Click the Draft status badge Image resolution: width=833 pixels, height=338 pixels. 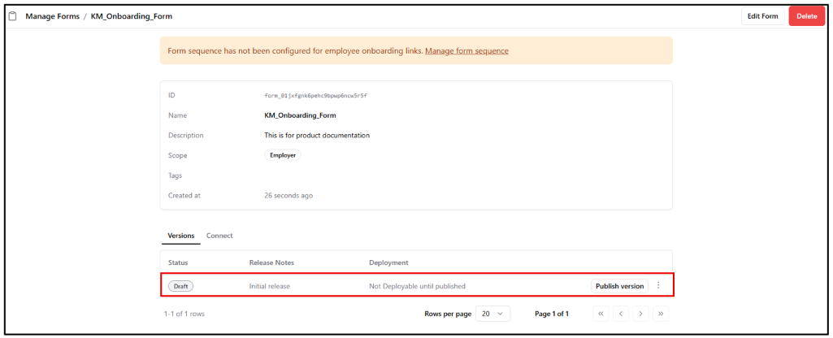(x=181, y=286)
